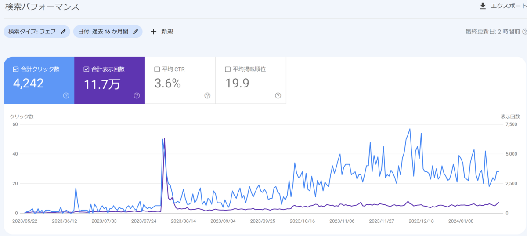Open help icon on 合計クリック数 card

click(66, 95)
